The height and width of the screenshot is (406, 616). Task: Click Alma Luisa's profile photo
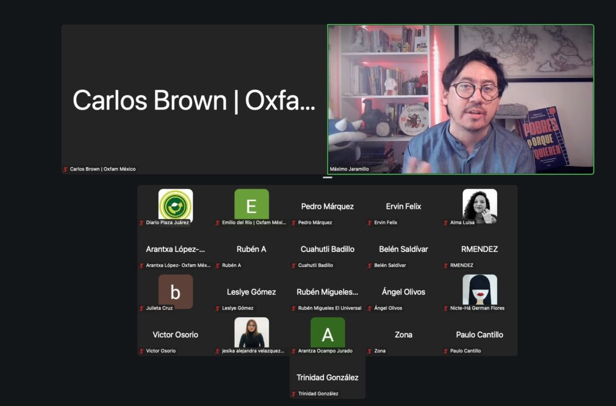pyautogui.click(x=480, y=206)
